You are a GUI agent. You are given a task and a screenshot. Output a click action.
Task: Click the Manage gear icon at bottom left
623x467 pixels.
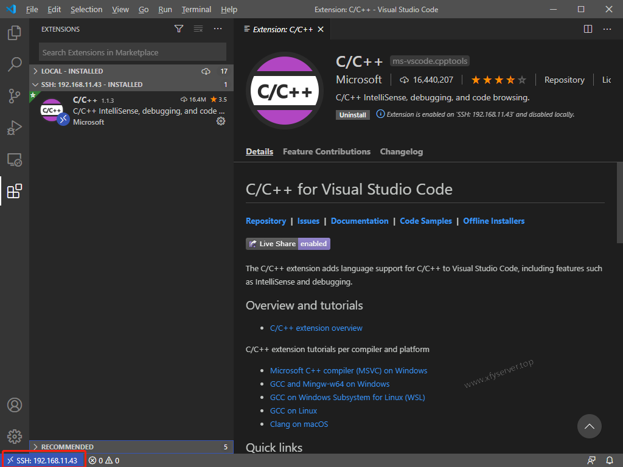tap(14, 436)
